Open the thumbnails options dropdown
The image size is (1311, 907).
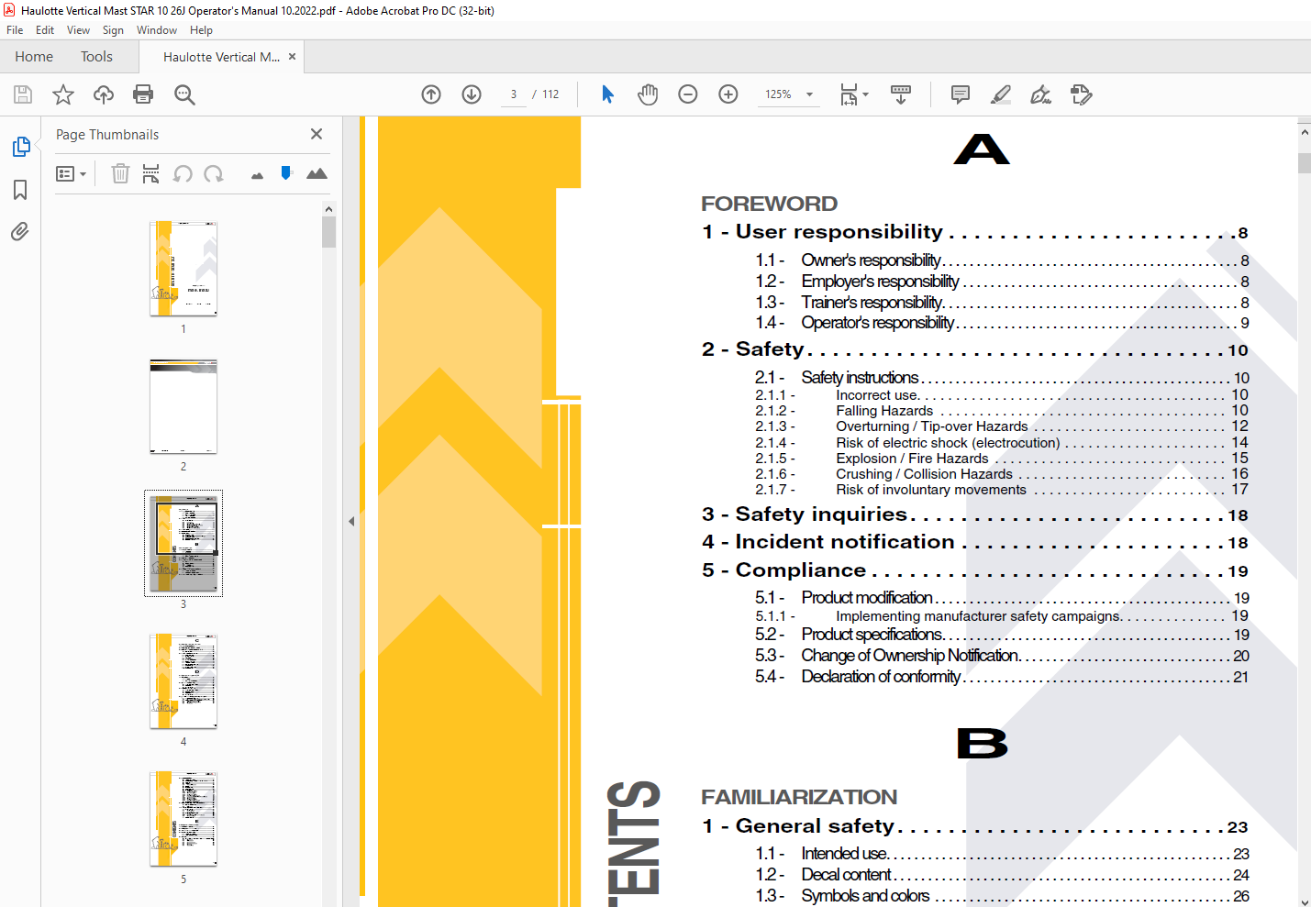pyautogui.click(x=71, y=173)
